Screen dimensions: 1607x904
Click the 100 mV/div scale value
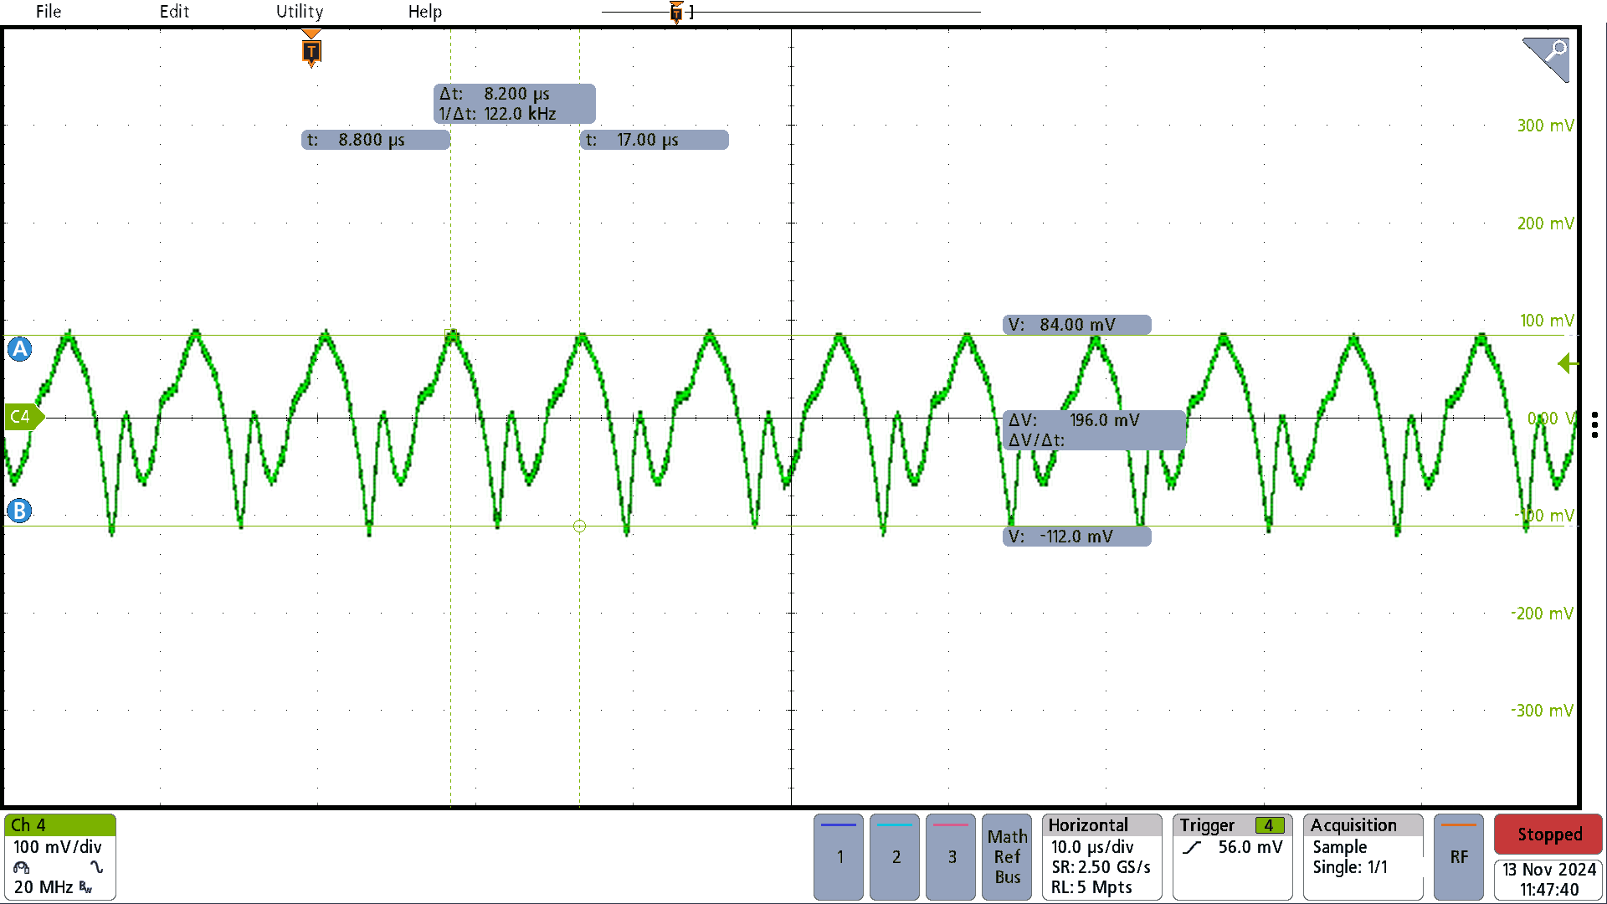point(58,847)
